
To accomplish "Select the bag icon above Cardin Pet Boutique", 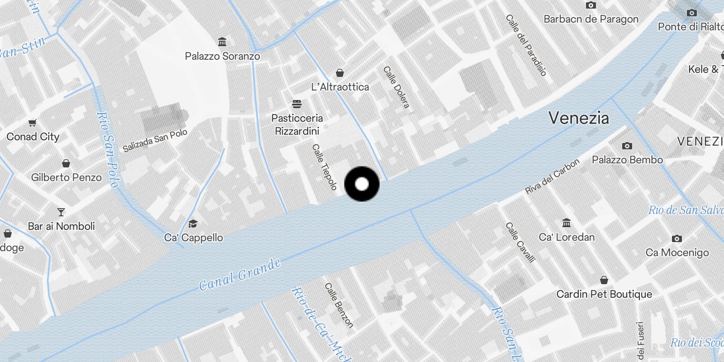I will 604,280.
